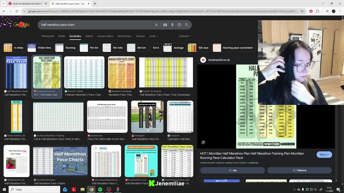The image size is (344, 193).
Task: Click the Siirry button
Action: pyautogui.click(x=324, y=155)
